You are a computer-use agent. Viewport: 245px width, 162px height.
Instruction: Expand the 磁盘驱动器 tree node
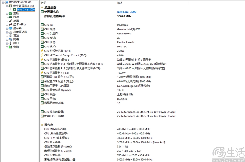[x=7, y=32]
